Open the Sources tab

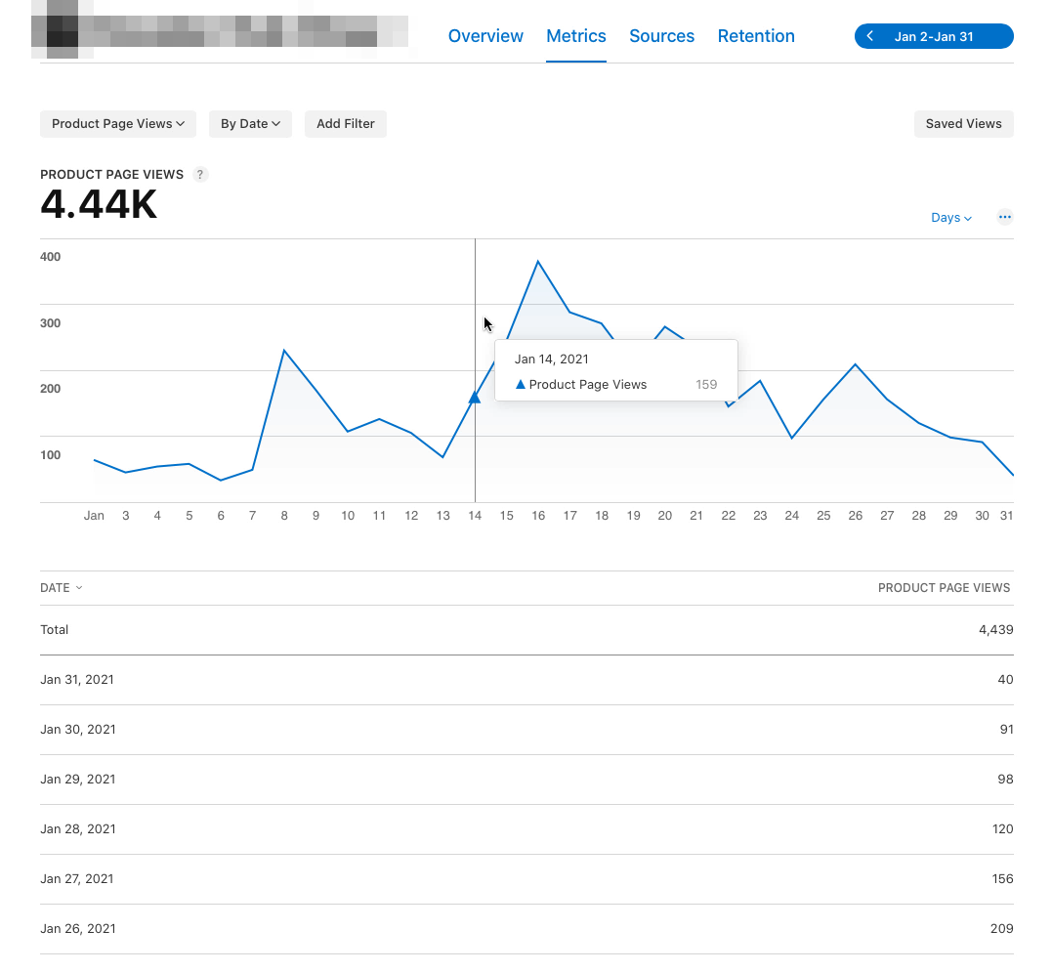(661, 36)
